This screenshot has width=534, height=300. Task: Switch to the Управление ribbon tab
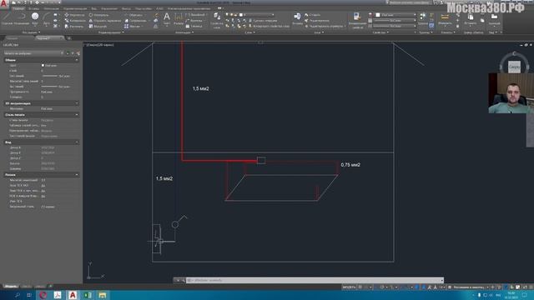point(109,8)
